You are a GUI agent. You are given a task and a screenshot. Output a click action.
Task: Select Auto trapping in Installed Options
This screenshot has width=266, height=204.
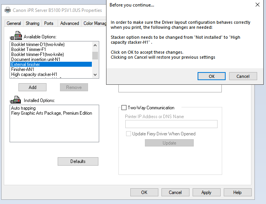[x=23, y=108]
